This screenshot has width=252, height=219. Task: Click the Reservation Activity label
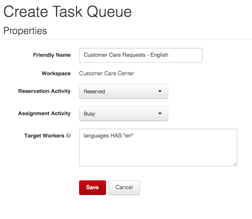(x=44, y=91)
